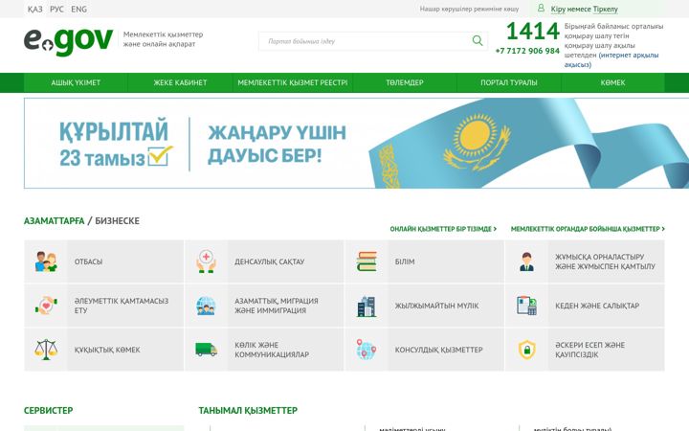The height and width of the screenshot is (431, 689).
Task: Click ҚҰҚЫҚТЫҚ КӨМЕК category label
Action: [107, 350]
